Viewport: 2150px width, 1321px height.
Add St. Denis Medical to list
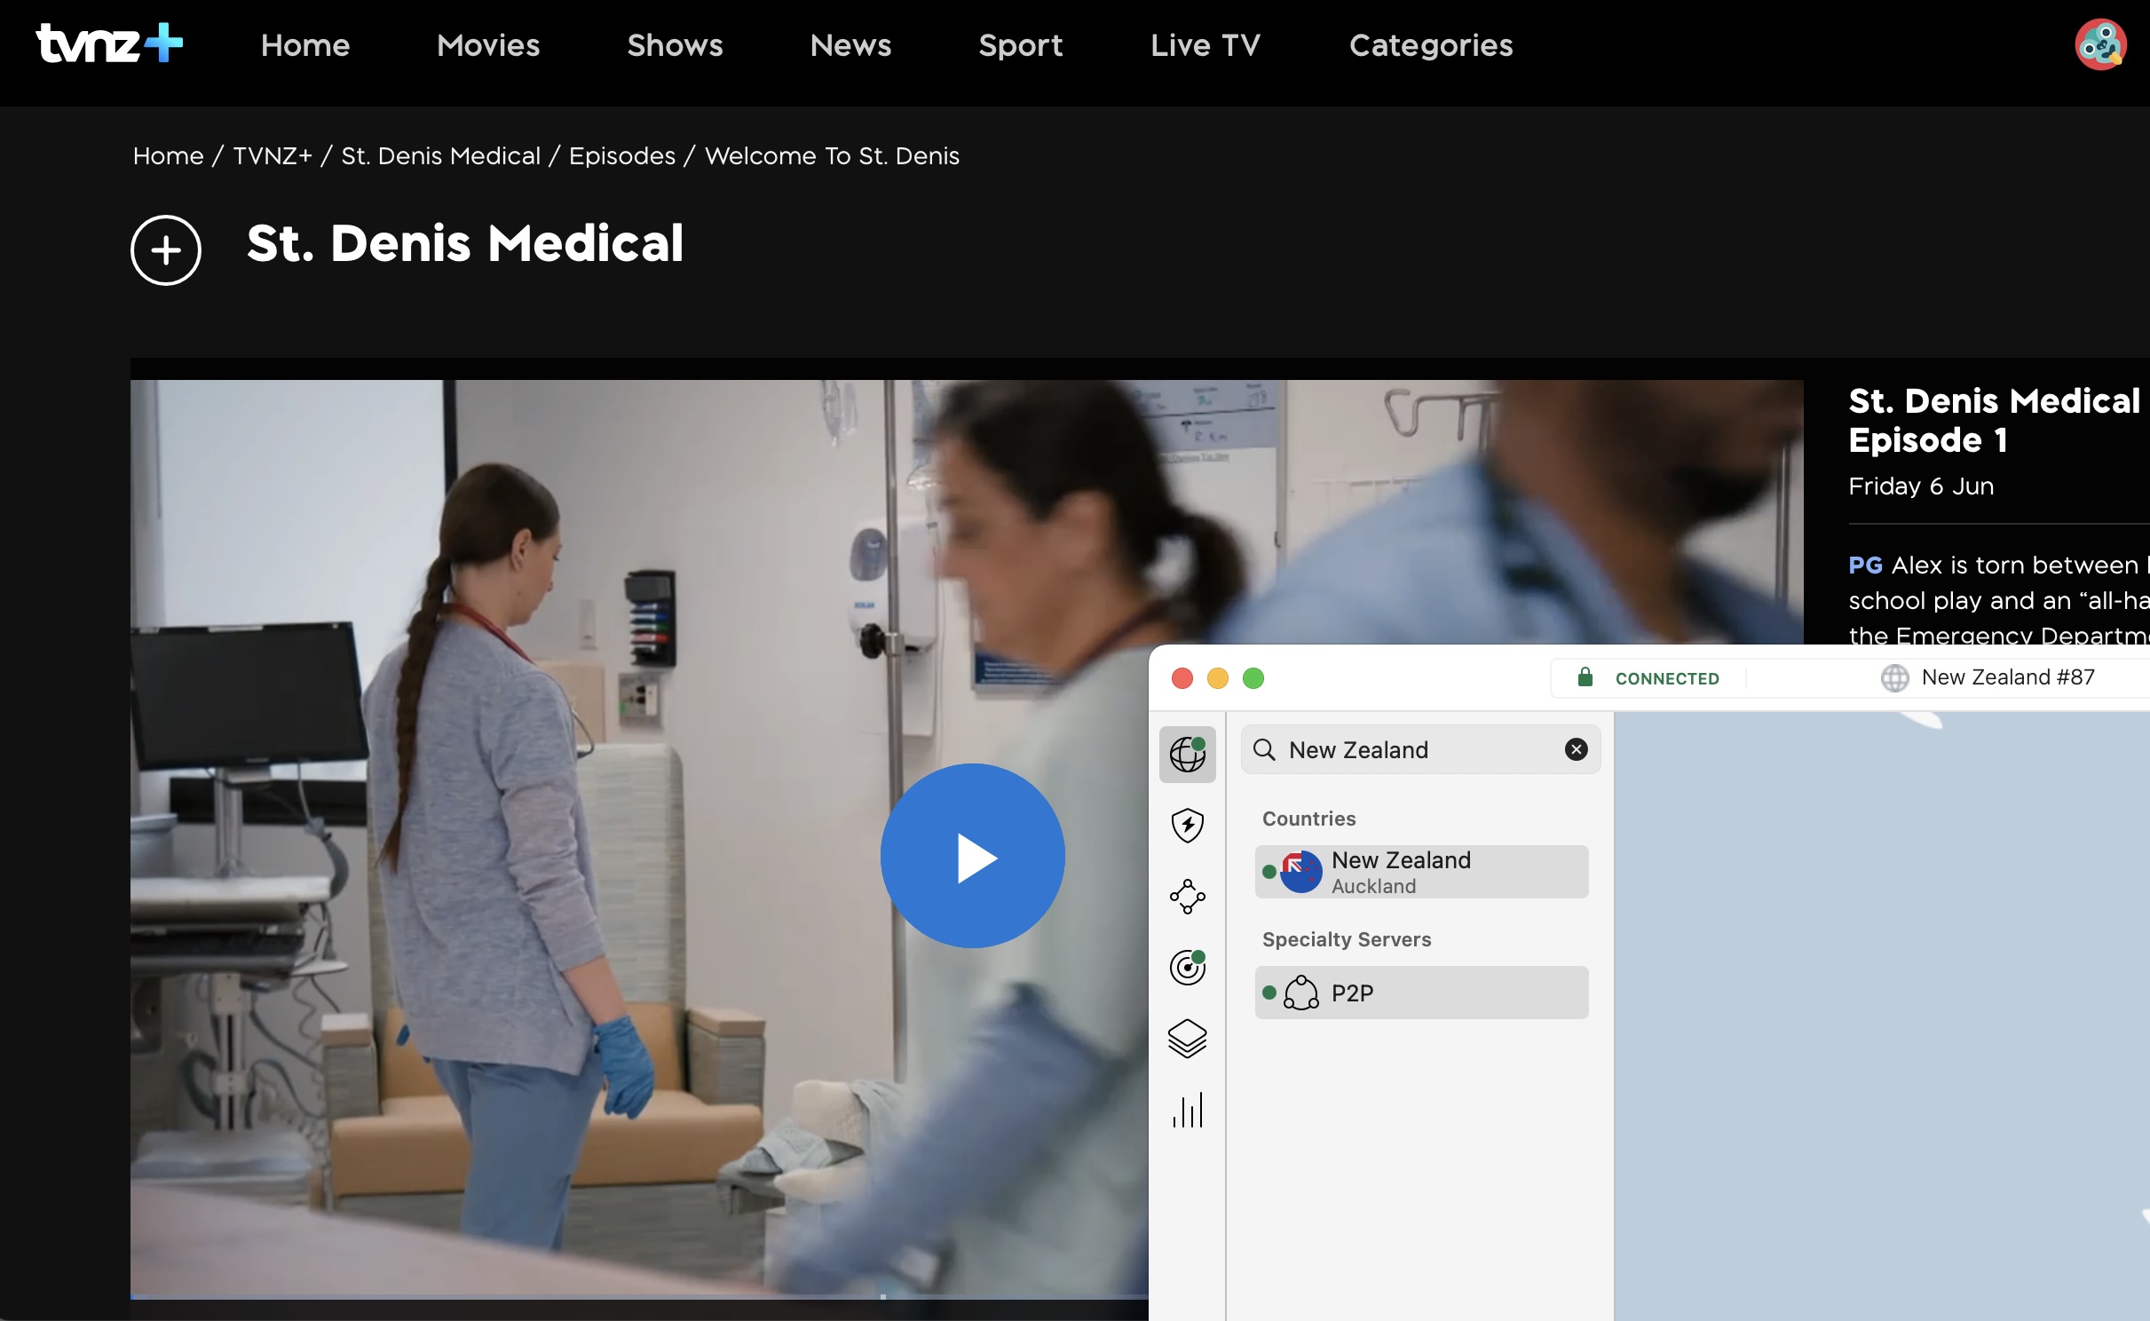point(166,250)
